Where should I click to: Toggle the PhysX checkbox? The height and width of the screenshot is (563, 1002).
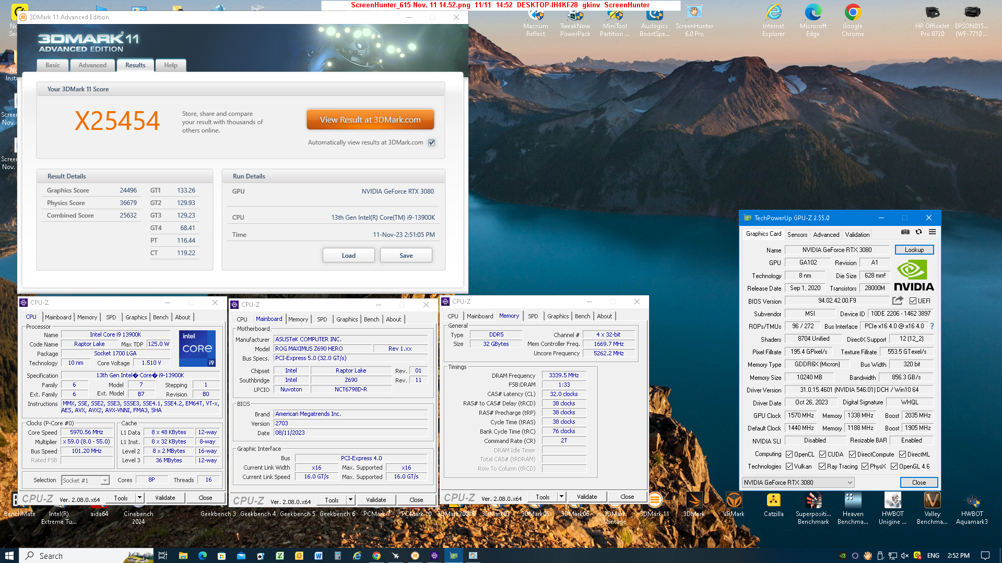point(865,466)
